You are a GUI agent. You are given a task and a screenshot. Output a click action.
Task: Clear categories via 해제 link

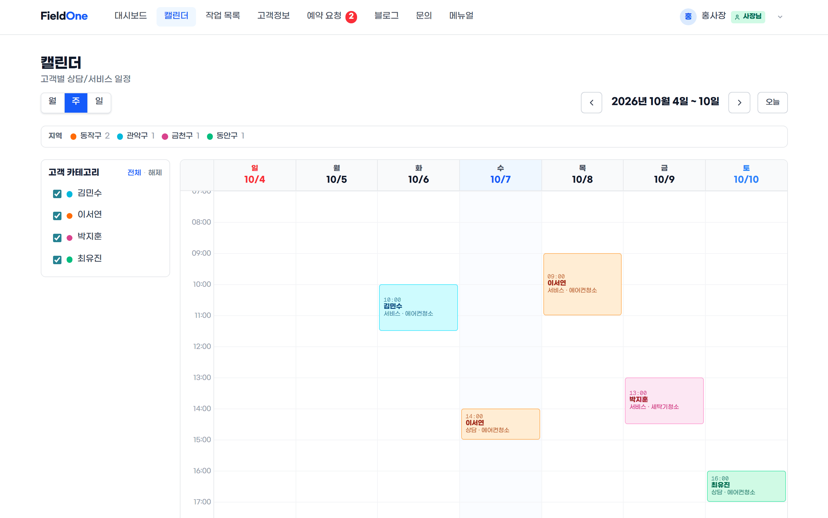[x=155, y=173]
